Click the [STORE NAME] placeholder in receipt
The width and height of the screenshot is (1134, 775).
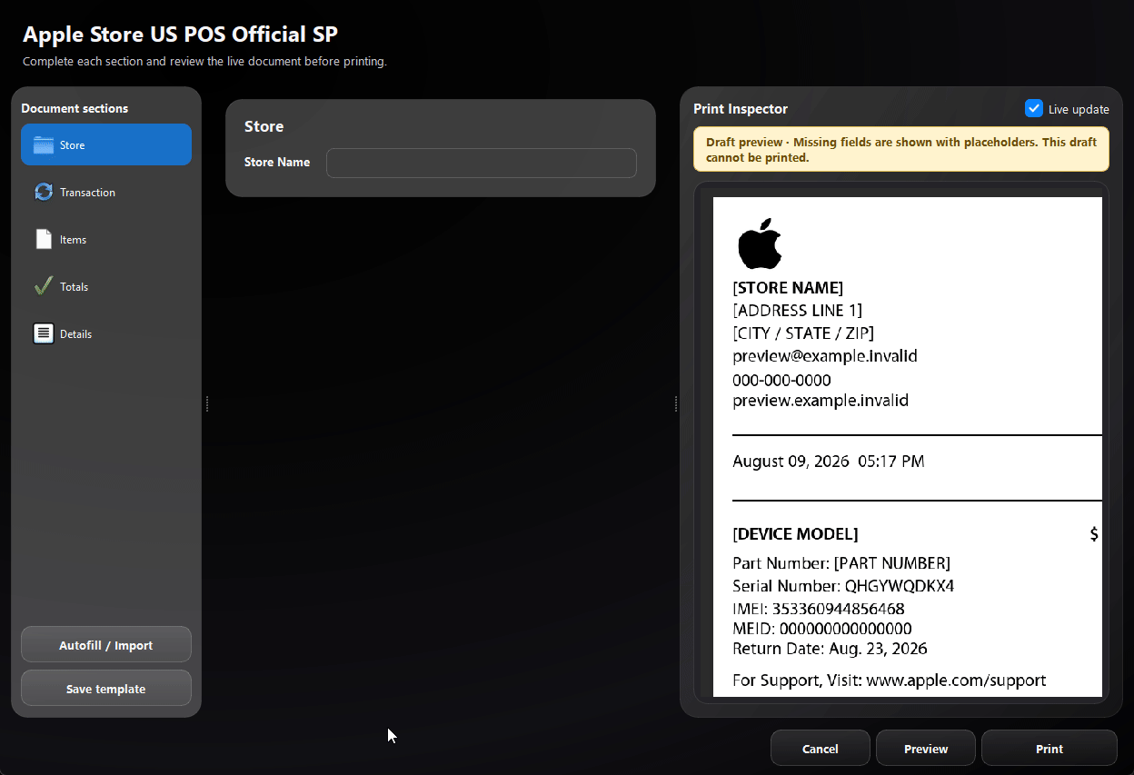click(788, 288)
